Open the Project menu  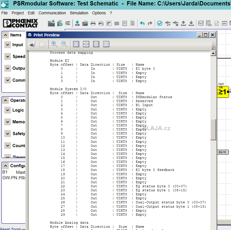click(x=18, y=13)
